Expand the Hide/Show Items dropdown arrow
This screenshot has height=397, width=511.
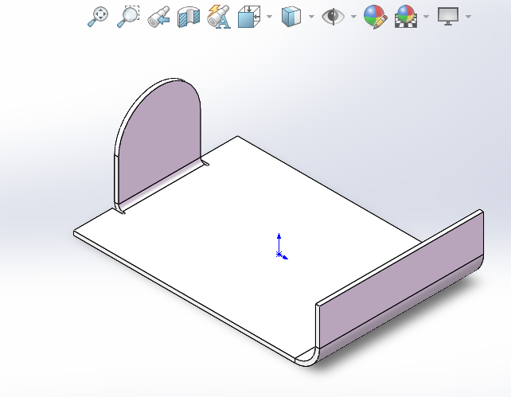click(x=353, y=16)
